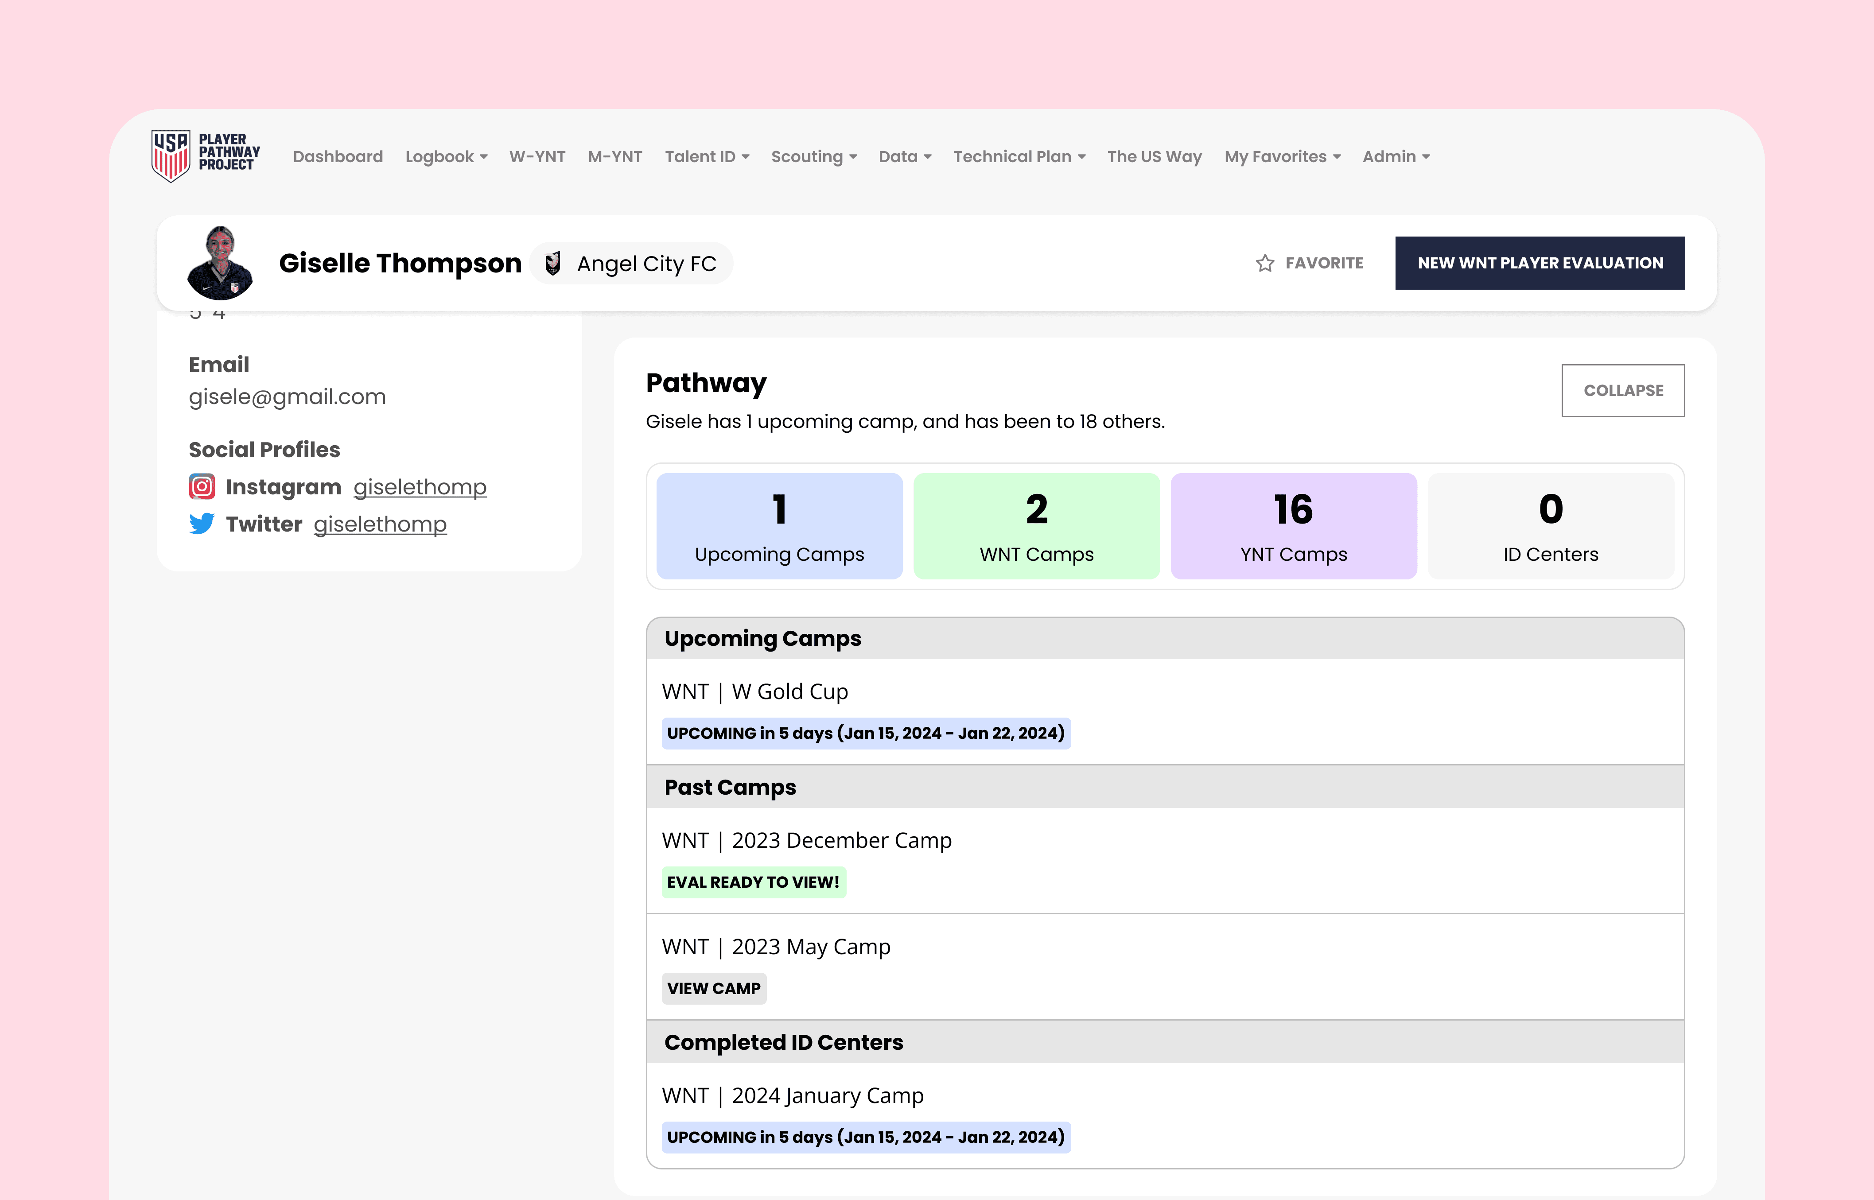Click the Instagram icon
Viewport: 1874px width, 1200px height.
(x=202, y=487)
